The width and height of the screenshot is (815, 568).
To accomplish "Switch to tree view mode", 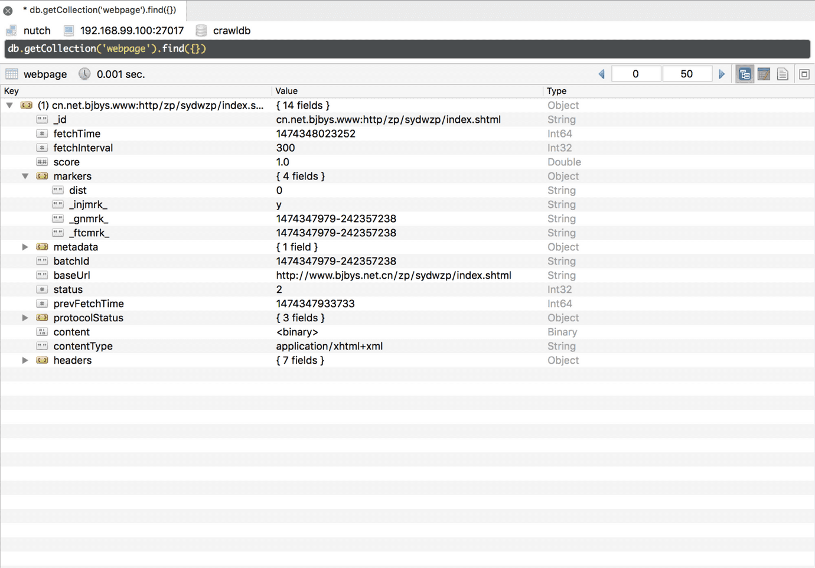I will click(745, 74).
